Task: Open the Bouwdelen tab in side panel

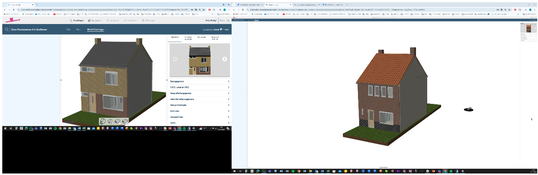Action: (201, 37)
